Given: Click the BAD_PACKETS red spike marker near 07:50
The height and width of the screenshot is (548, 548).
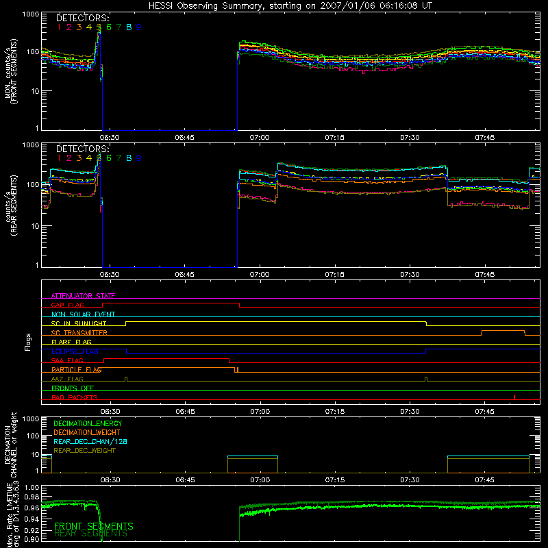Looking at the screenshot, I should 514,397.
